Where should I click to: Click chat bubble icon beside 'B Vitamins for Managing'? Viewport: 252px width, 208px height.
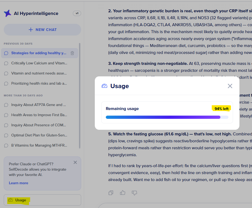coord(6,146)
